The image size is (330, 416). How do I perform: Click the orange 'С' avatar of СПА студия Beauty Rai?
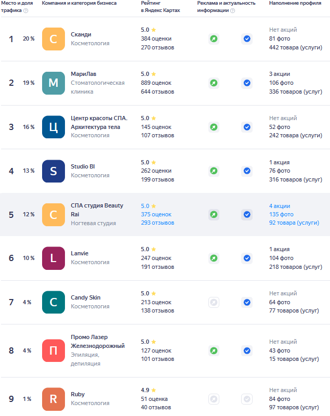54,215
